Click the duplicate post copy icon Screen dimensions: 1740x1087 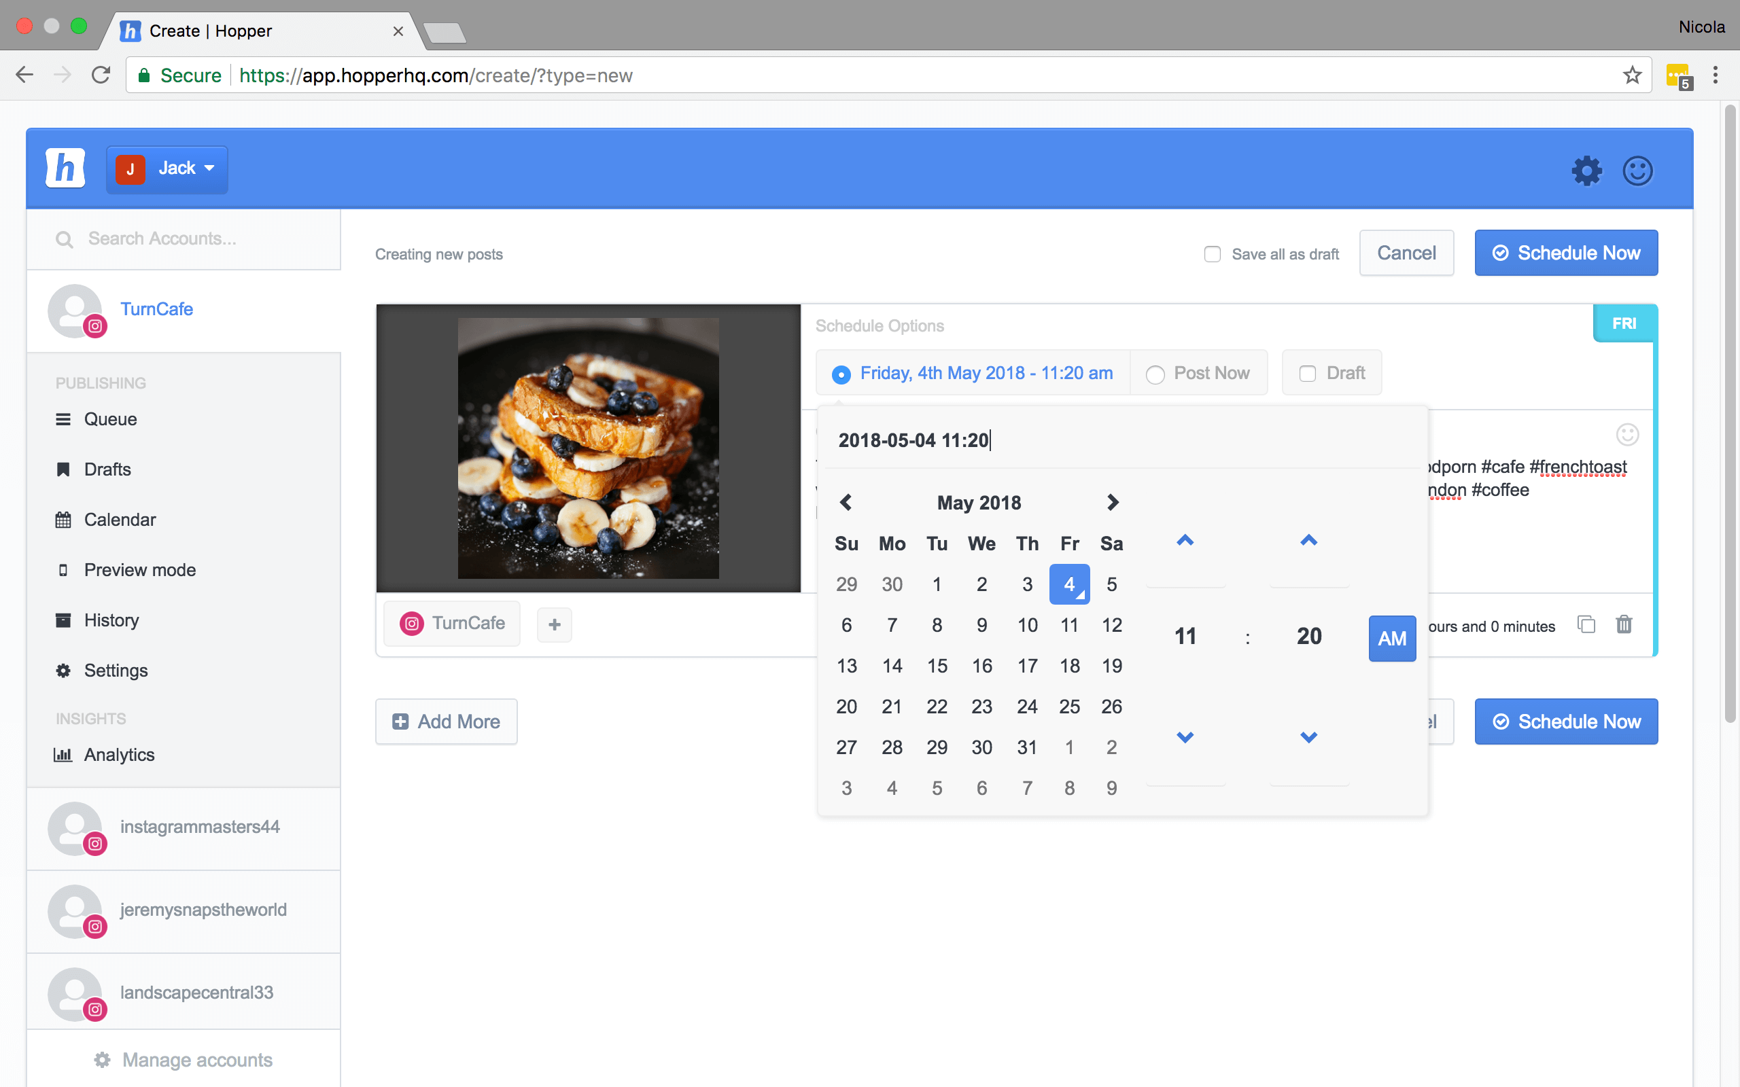click(1586, 624)
